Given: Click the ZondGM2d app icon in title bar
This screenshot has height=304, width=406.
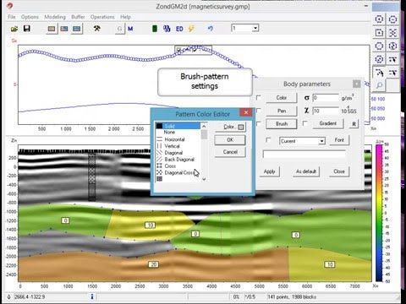Looking at the screenshot, I should 9,6.
